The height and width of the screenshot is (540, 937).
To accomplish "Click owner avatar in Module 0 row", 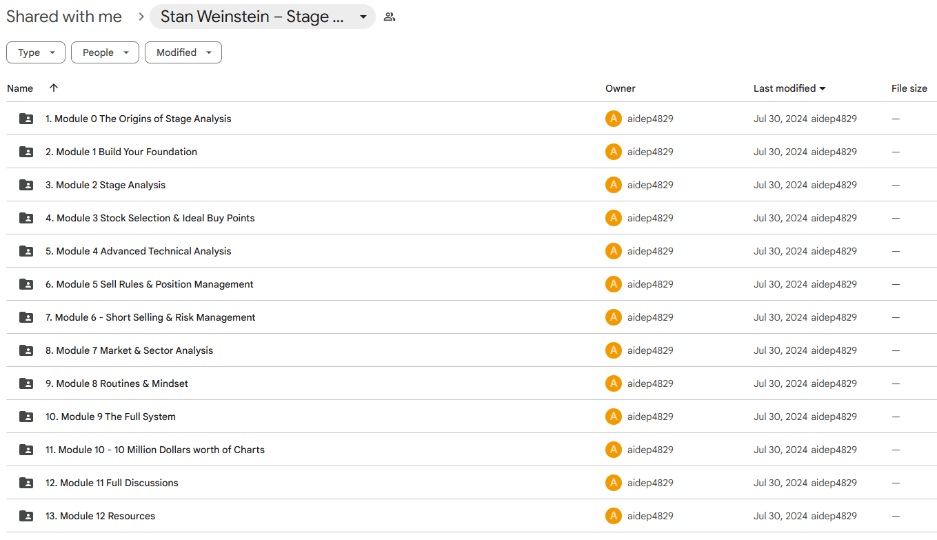I will tap(614, 119).
